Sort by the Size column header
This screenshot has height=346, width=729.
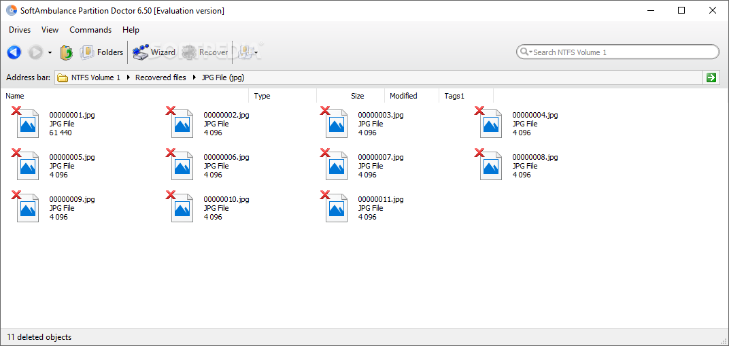[x=350, y=96]
